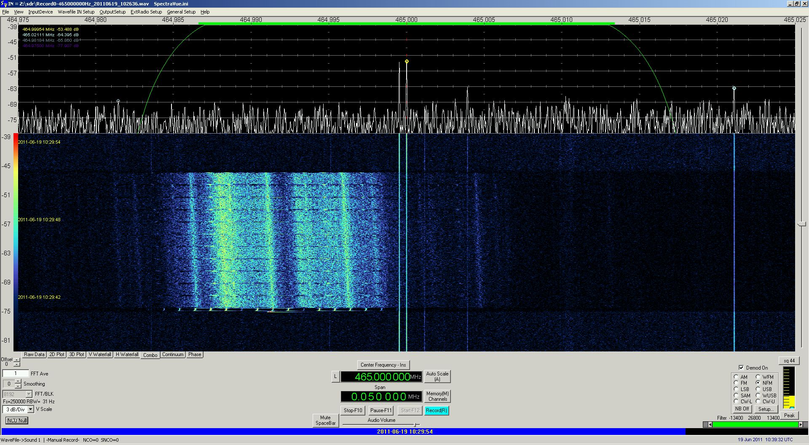809x445 pixels.
Task: Switch to the 3D Plot tab
Action: click(x=76, y=354)
